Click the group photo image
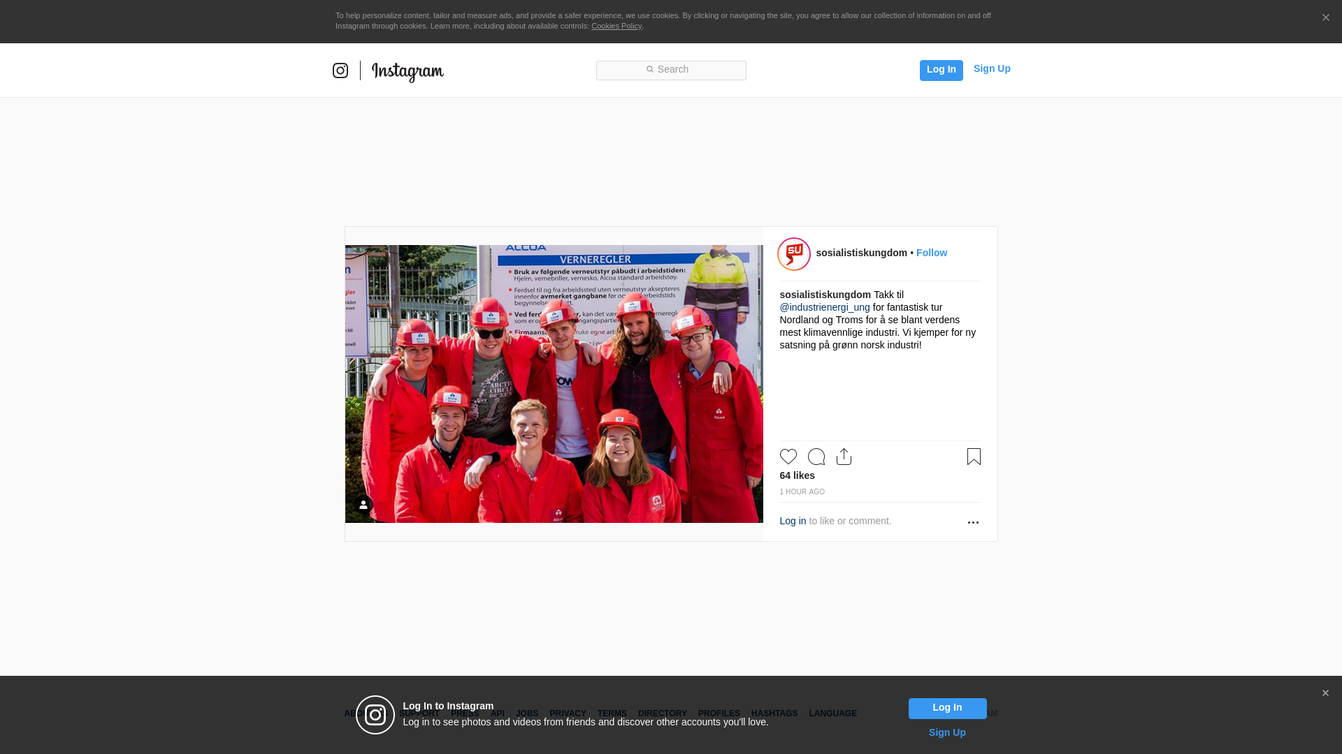The width and height of the screenshot is (1342, 754). 554,384
